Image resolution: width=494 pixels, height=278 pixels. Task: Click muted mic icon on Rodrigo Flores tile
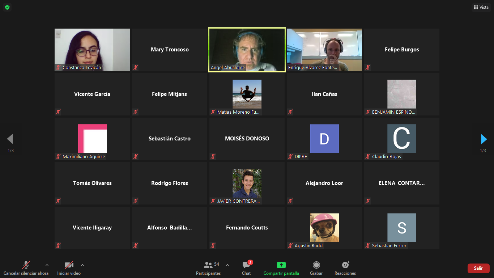[136, 201]
